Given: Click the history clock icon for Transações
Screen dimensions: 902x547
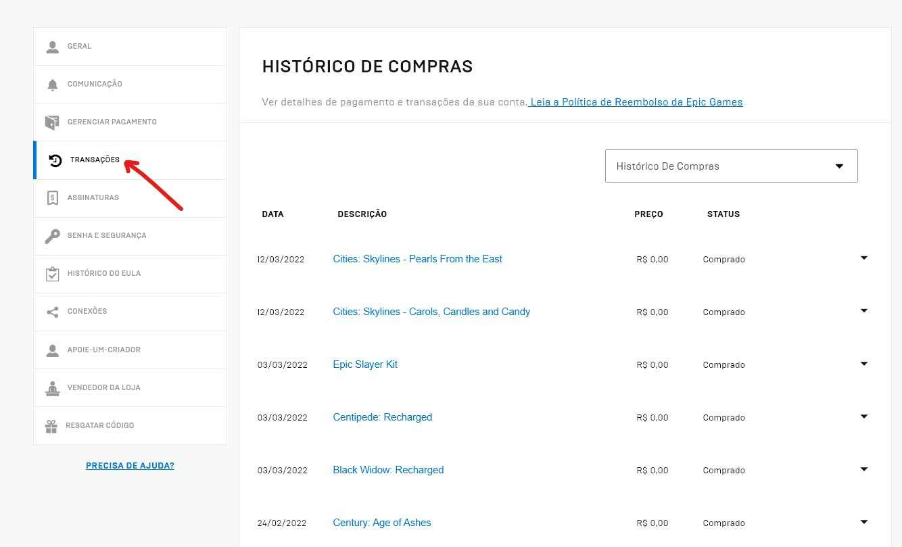Looking at the screenshot, I should point(55,160).
